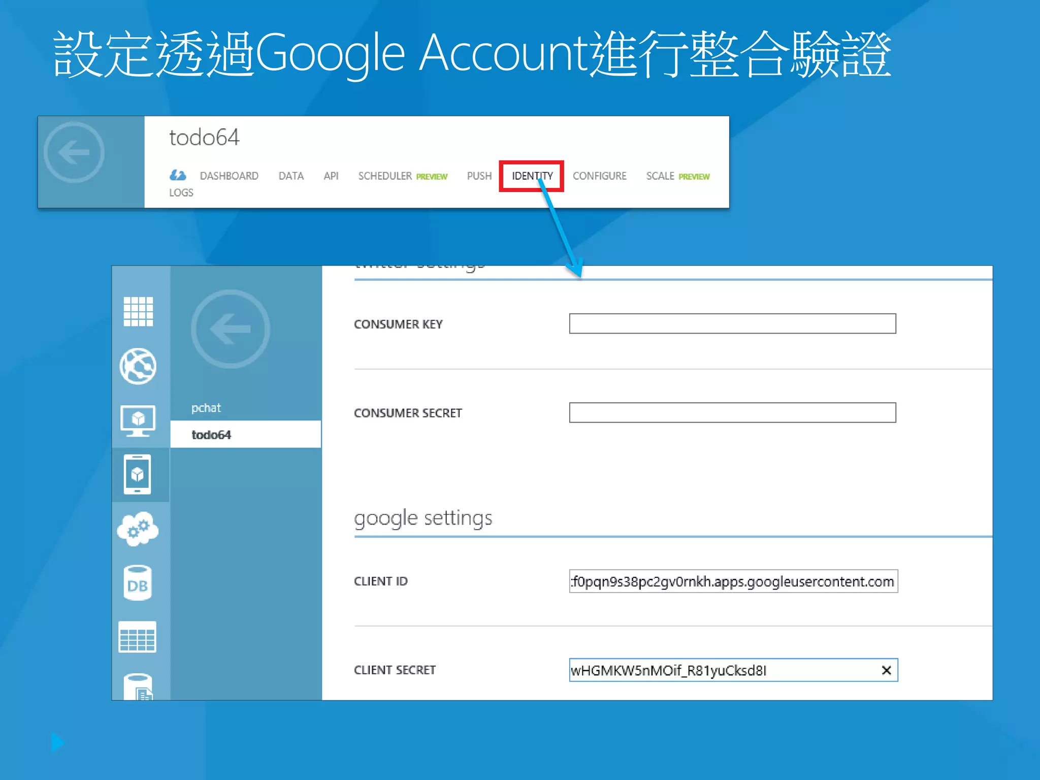The width and height of the screenshot is (1040, 780).
Task: Open the quick start cloud icon tab
Action: 178,176
